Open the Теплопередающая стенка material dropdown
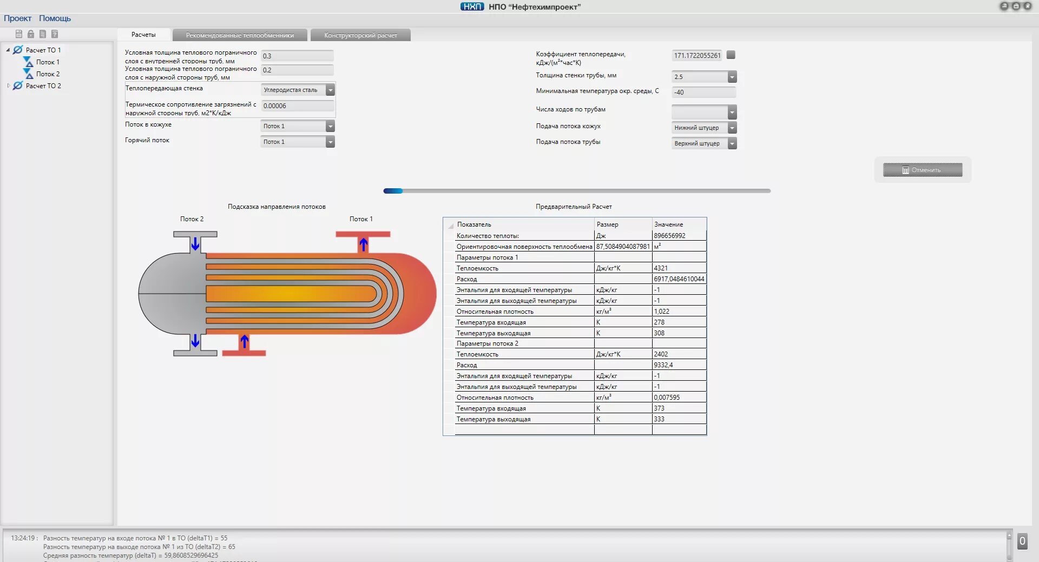The height and width of the screenshot is (562, 1039). 330,90
